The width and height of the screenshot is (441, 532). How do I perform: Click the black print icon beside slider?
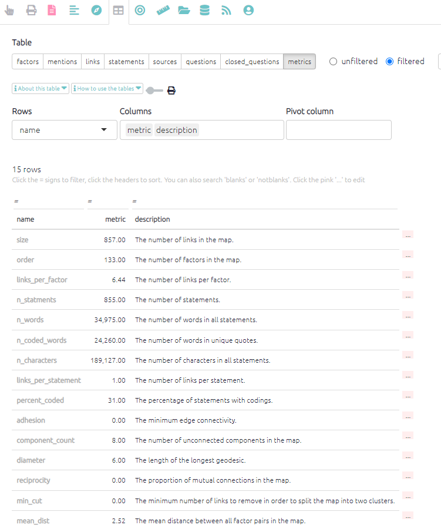(171, 91)
